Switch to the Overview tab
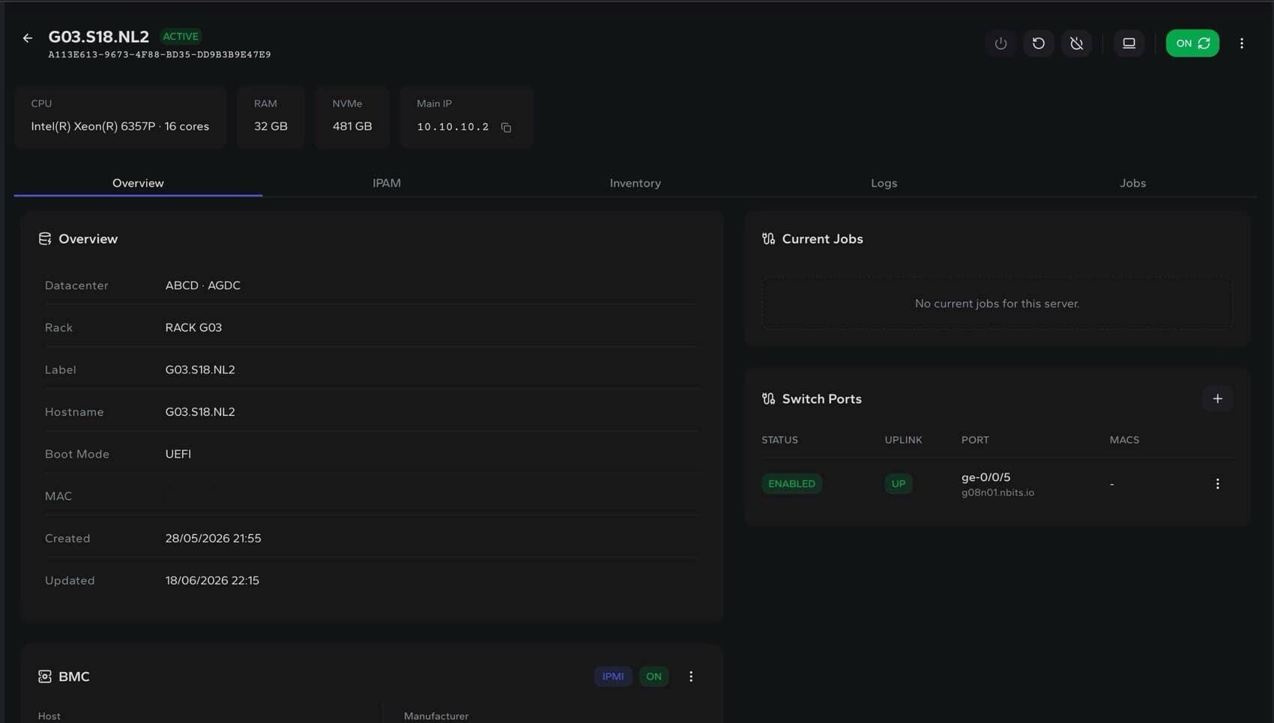This screenshot has height=723, width=1274. tap(138, 183)
